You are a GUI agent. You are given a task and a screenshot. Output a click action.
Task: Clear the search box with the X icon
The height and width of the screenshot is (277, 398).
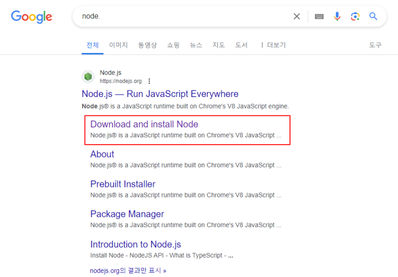[x=297, y=16]
